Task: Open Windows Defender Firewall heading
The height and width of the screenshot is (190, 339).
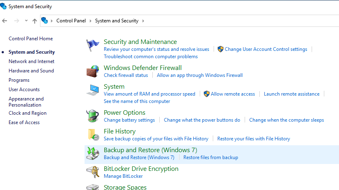Action: click(143, 68)
